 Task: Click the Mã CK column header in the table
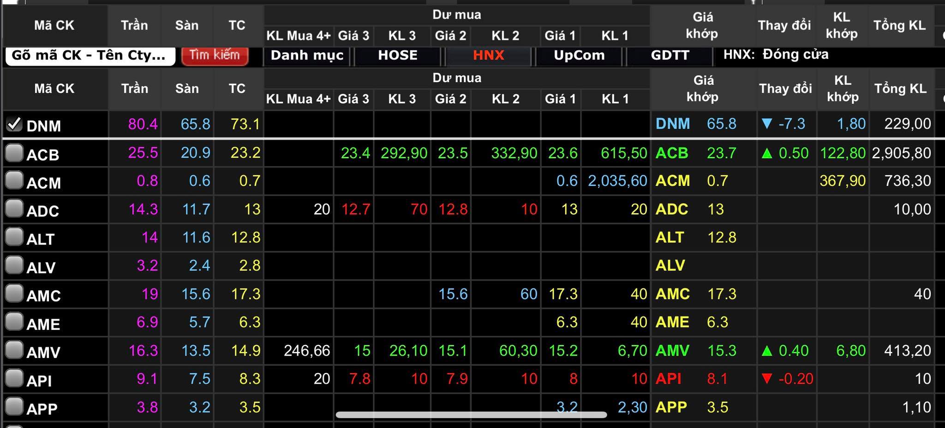click(x=54, y=89)
